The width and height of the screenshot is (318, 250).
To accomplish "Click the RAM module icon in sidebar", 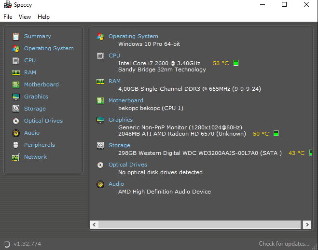I will (x=16, y=72).
